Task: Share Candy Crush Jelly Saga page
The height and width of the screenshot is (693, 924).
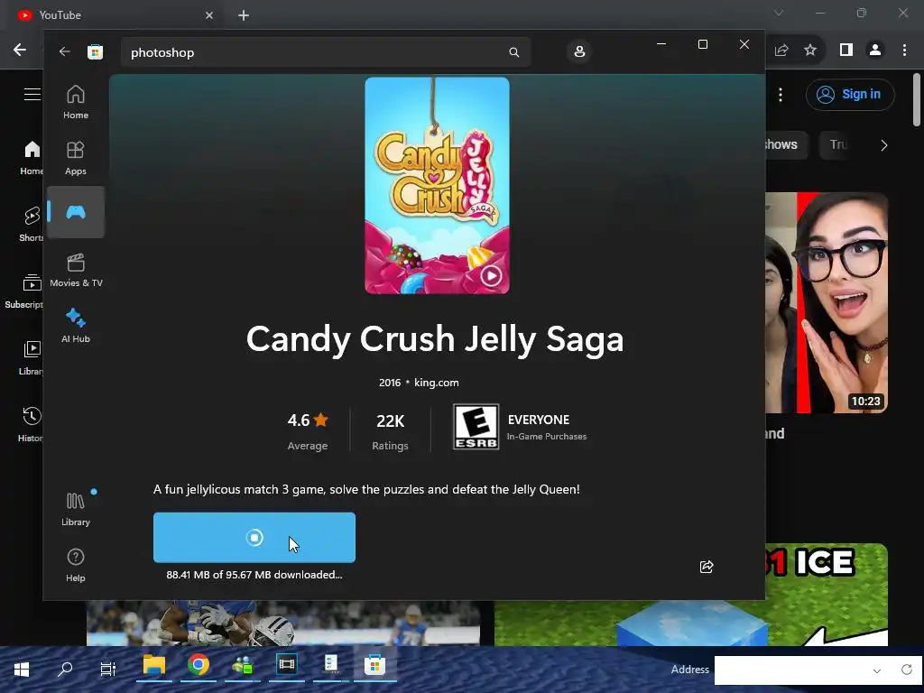Action: [706, 567]
